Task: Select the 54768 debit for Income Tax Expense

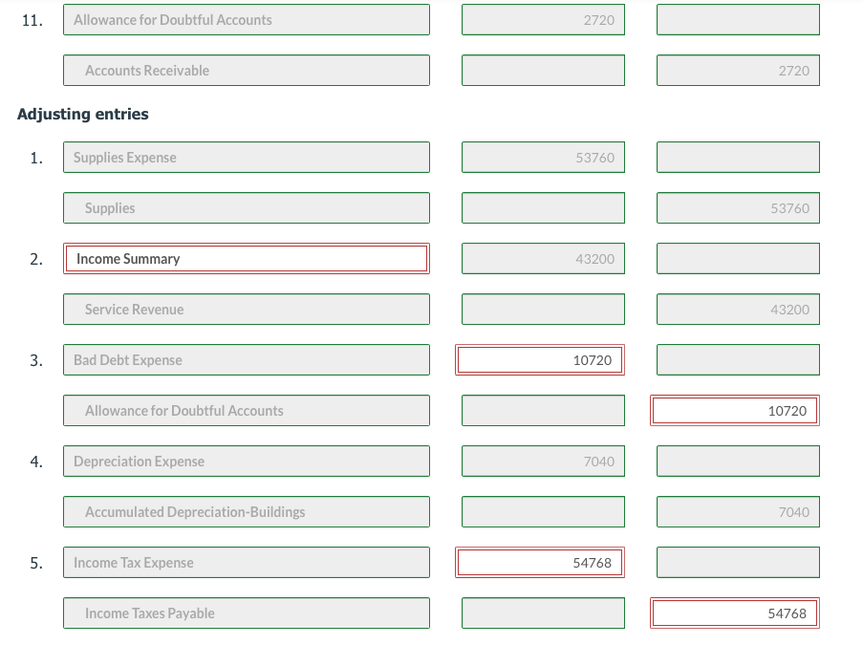Action: pos(540,563)
